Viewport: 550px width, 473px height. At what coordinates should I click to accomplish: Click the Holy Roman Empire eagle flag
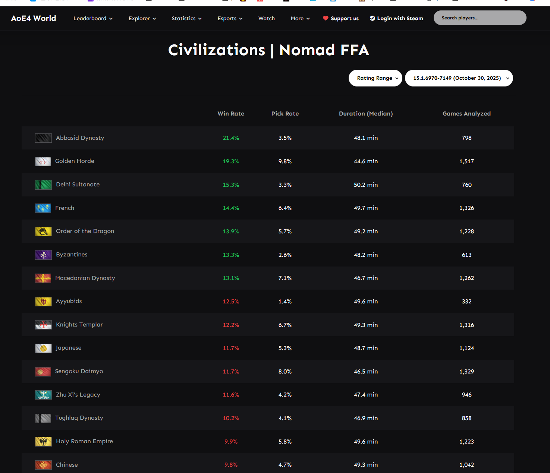[43, 442]
